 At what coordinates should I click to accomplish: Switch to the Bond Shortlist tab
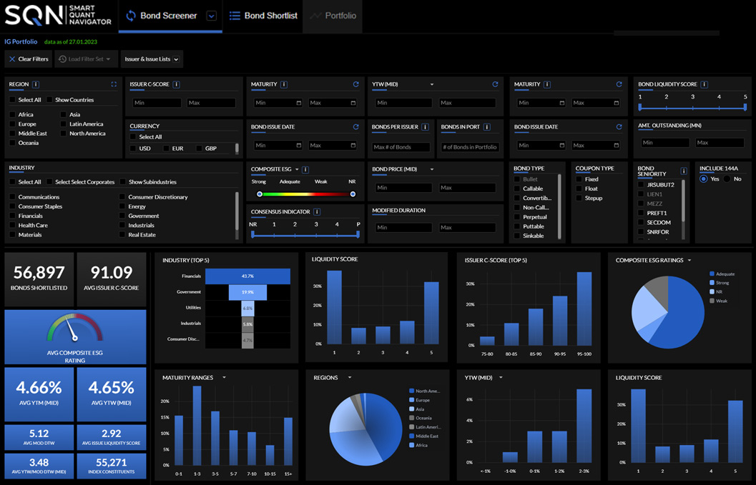(263, 16)
